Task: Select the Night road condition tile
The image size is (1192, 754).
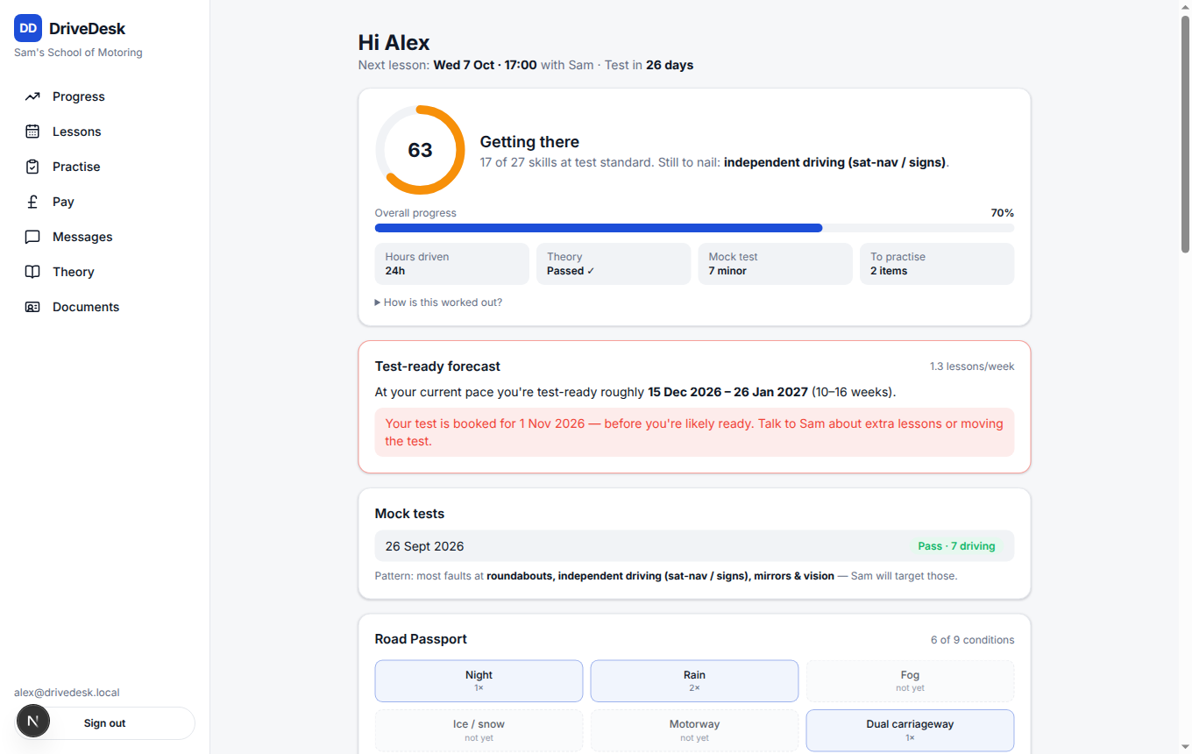Action: [479, 681]
